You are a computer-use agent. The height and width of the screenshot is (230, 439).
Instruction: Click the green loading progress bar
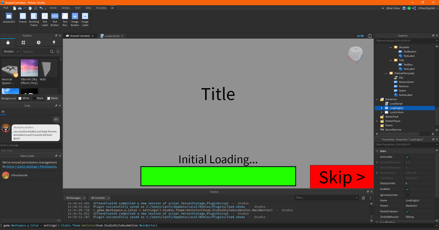218,176
